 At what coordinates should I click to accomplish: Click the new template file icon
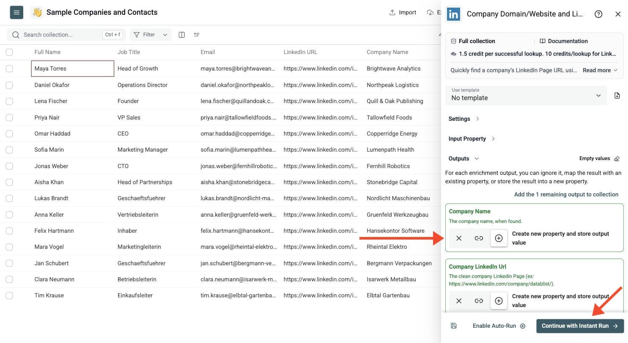[617, 95]
